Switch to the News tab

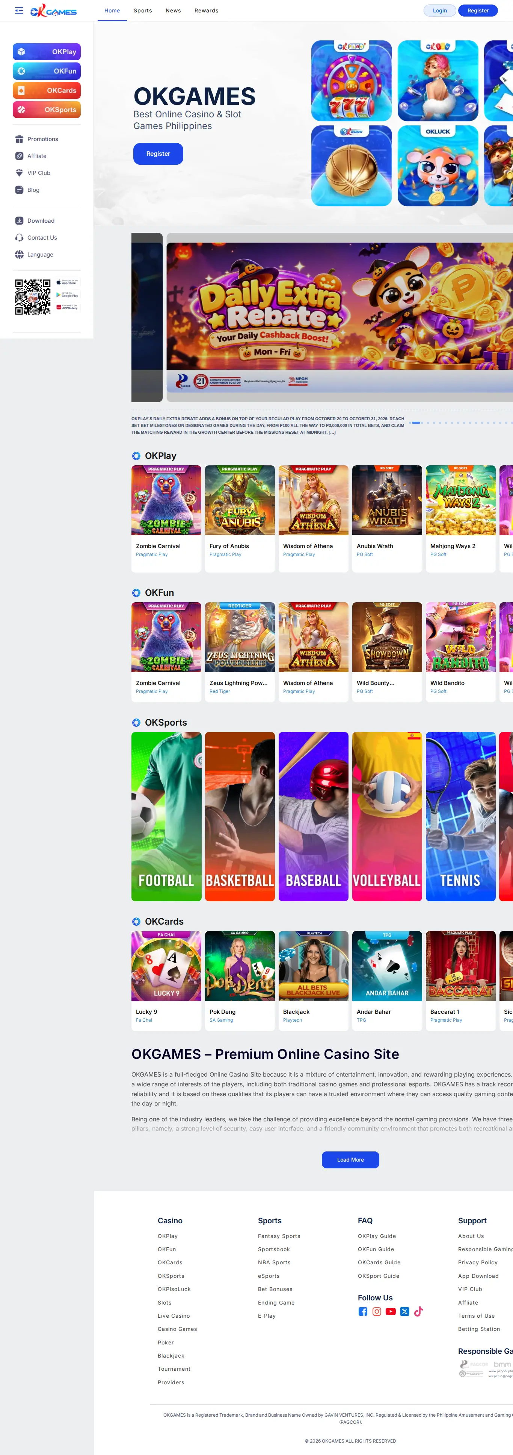[x=173, y=11]
